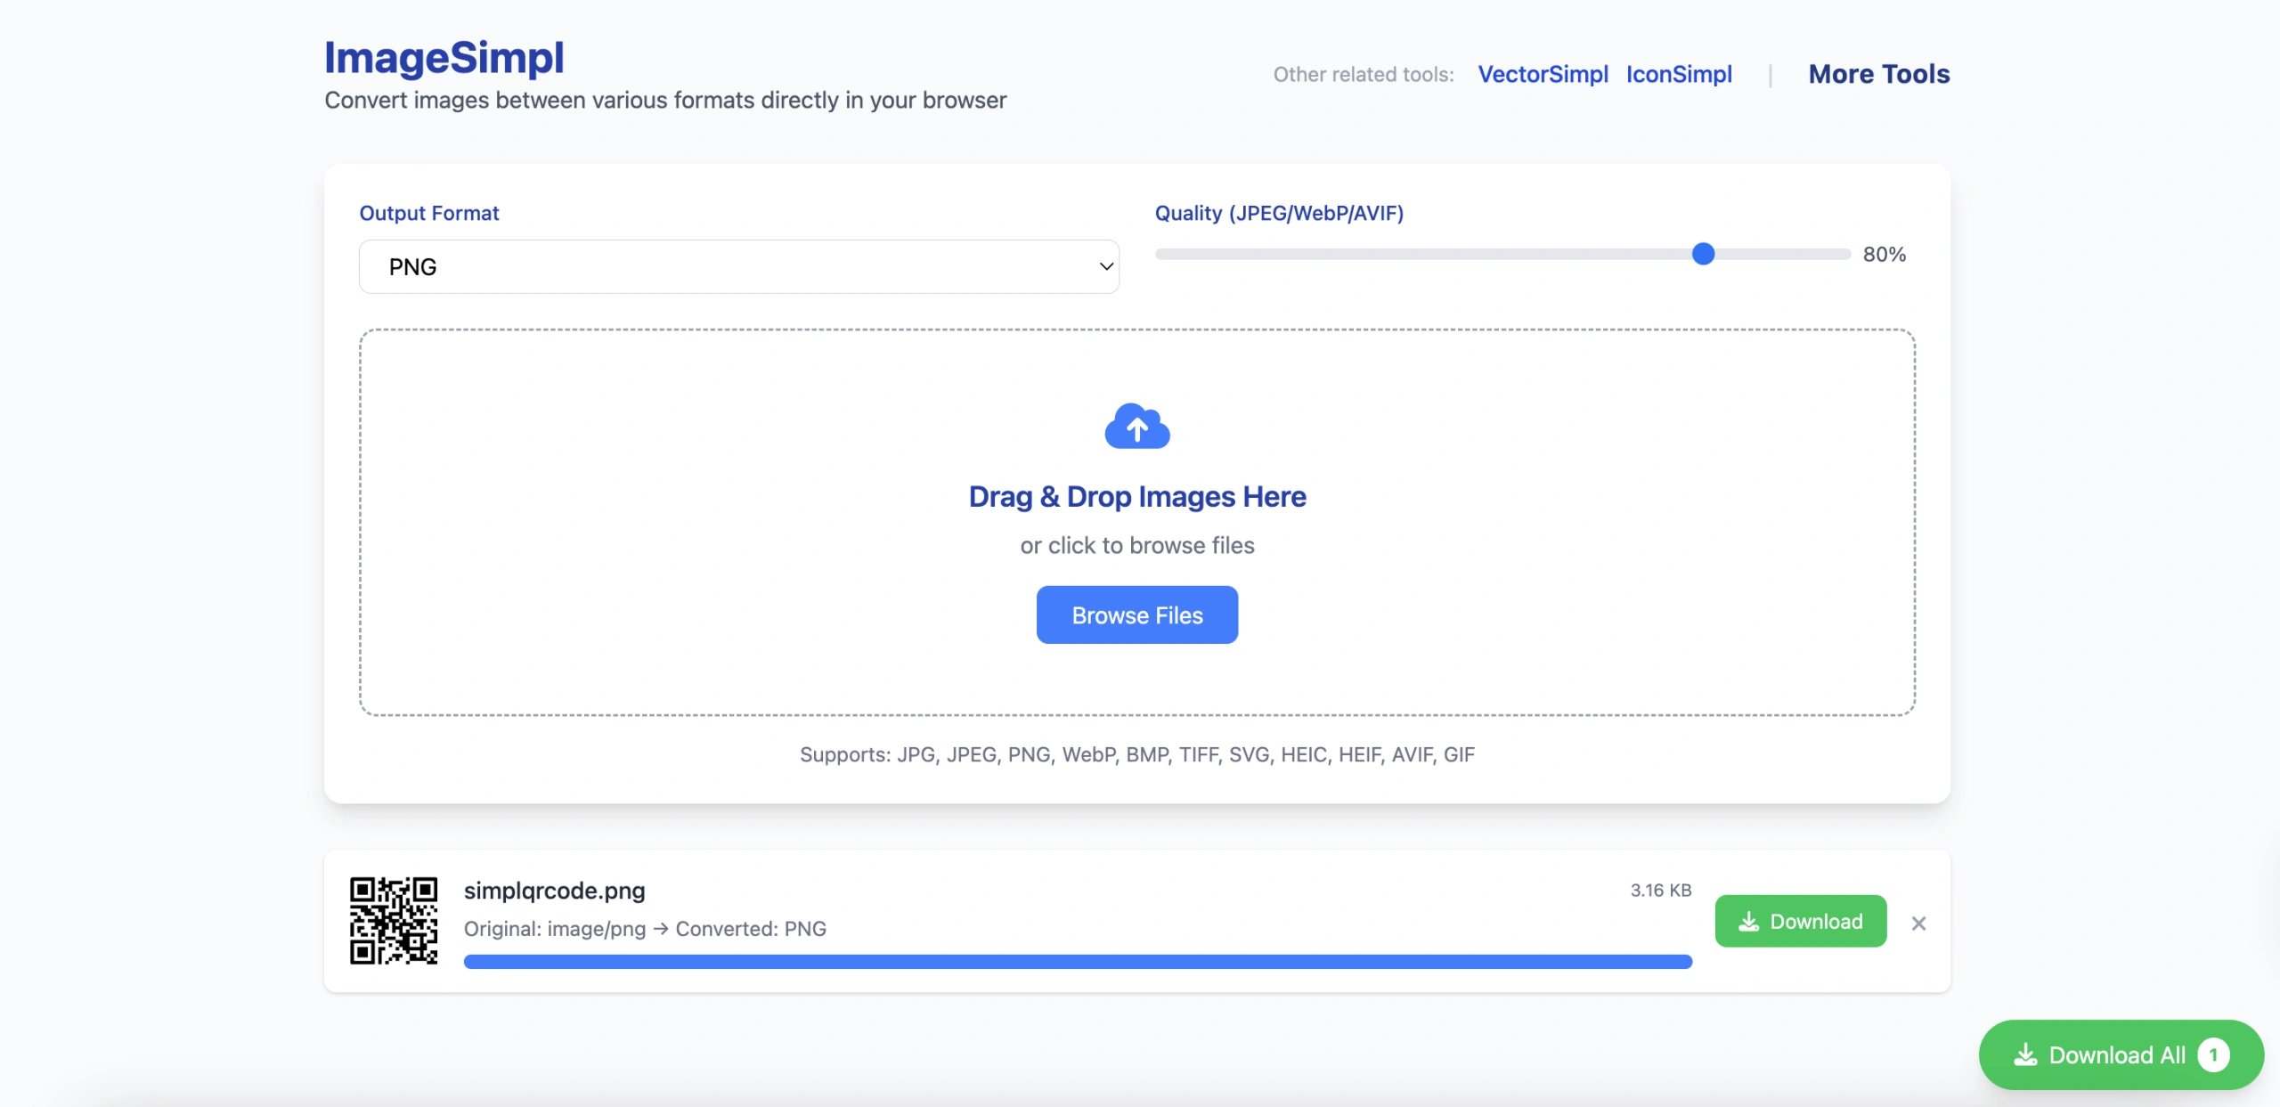The width and height of the screenshot is (2280, 1107).
Task: Click the Quality slider handle at 80%
Action: (1703, 254)
